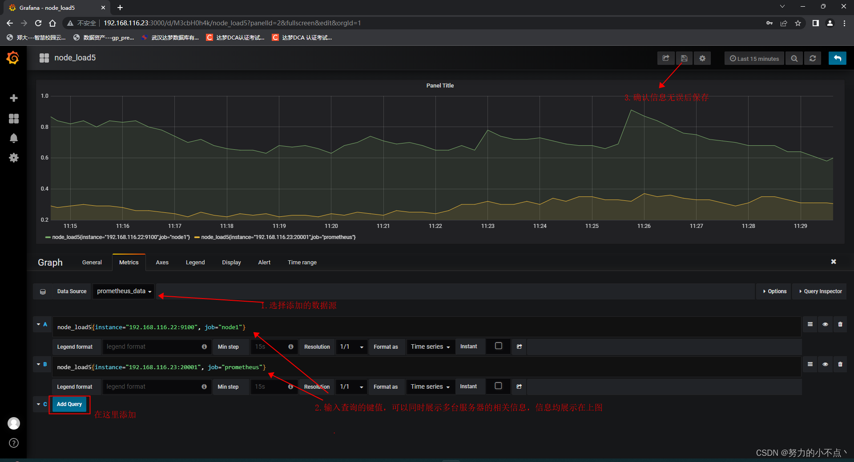Delete query B using its trash icon

[840, 364]
